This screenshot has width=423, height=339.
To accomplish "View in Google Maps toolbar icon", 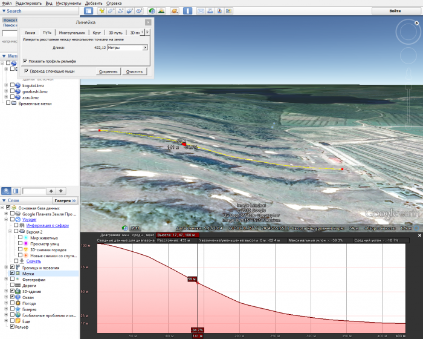I will [229, 11].
